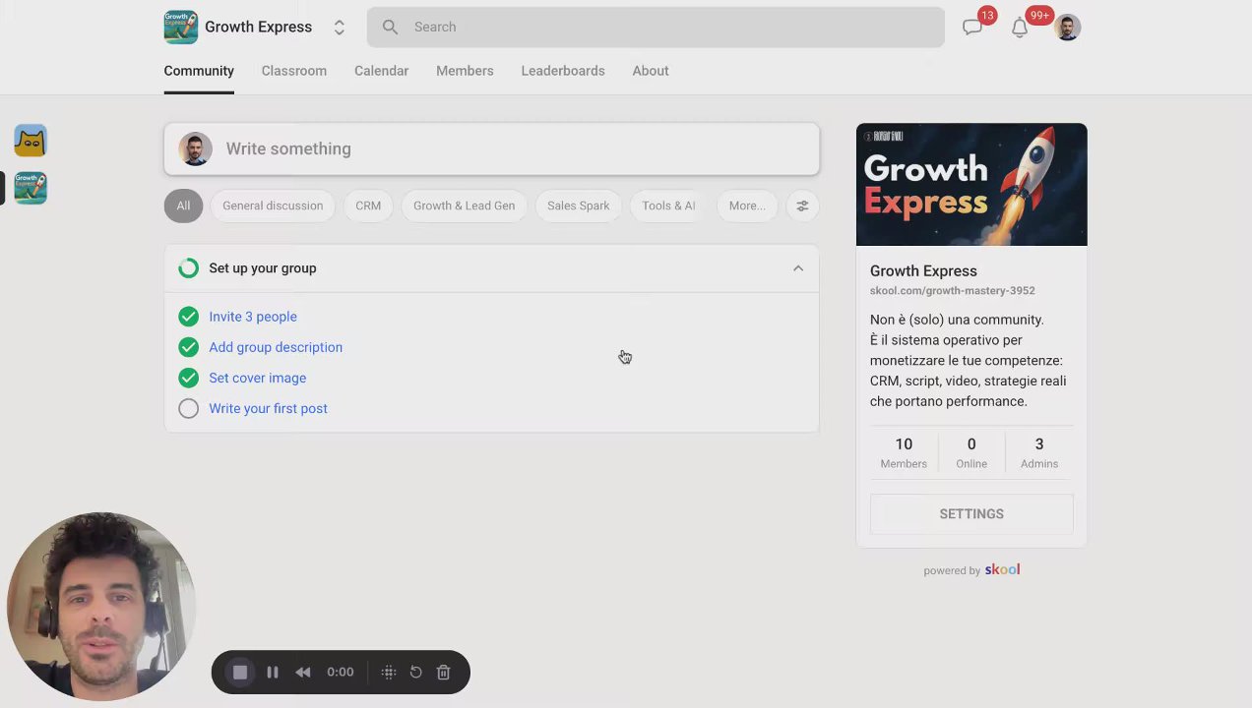Check the 'Write your first post' circle
The width and height of the screenshot is (1252, 708).
tap(188, 408)
